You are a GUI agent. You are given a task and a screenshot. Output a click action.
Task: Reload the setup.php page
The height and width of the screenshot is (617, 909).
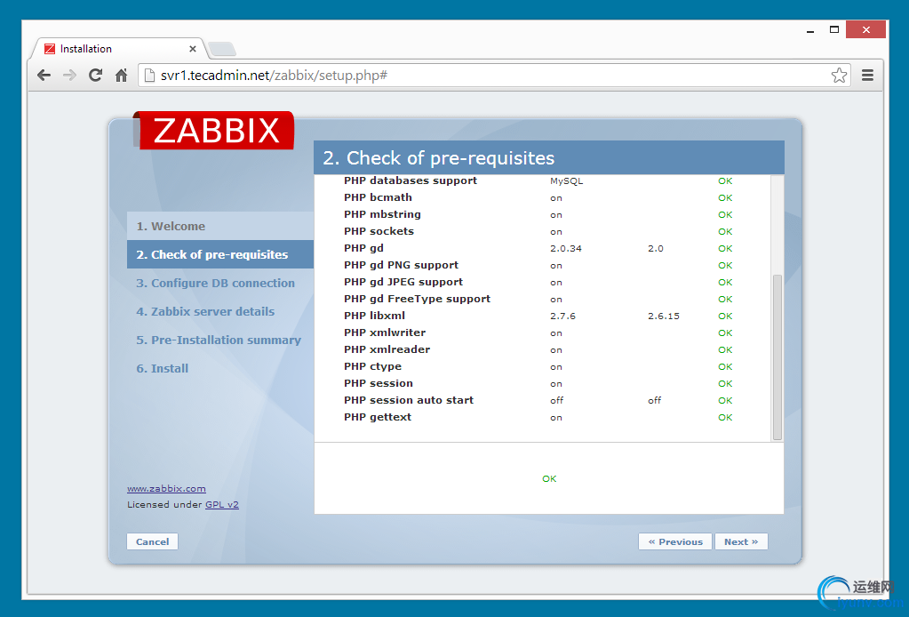pyautogui.click(x=95, y=75)
